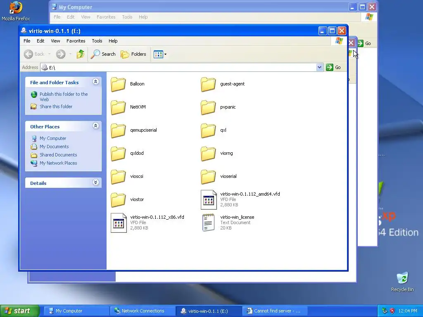Click the Search toolbar button
This screenshot has width=423, height=317.
point(103,54)
